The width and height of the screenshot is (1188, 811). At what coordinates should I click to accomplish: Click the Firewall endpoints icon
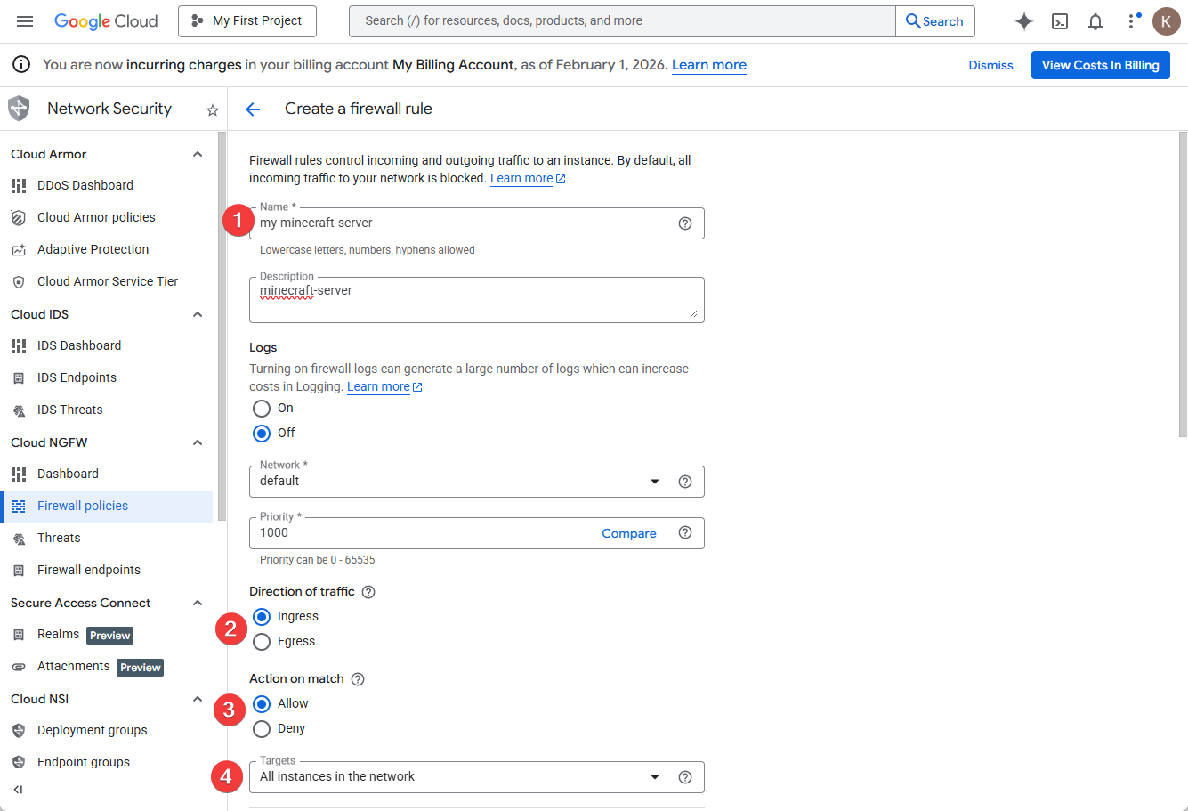19,571
